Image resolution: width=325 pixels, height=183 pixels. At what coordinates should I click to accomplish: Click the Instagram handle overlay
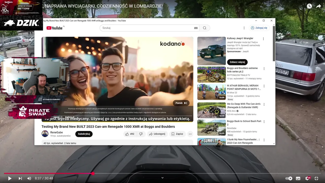[x=50, y=99]
